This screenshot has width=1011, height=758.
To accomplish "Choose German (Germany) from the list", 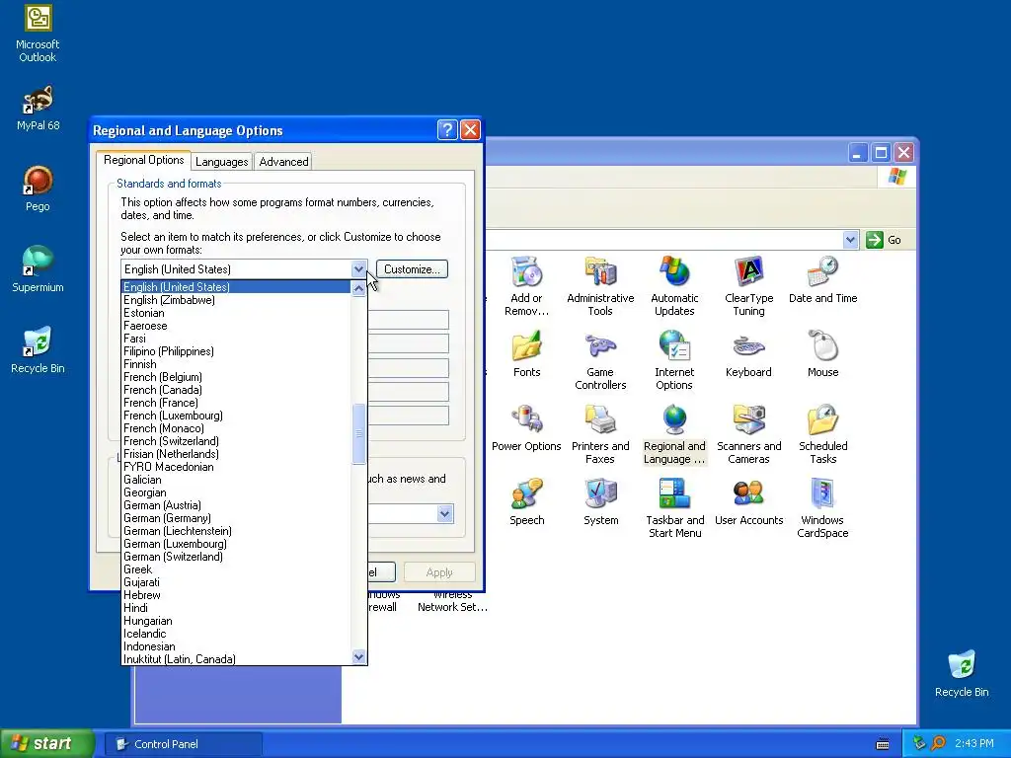I will (x=236, y=518).
